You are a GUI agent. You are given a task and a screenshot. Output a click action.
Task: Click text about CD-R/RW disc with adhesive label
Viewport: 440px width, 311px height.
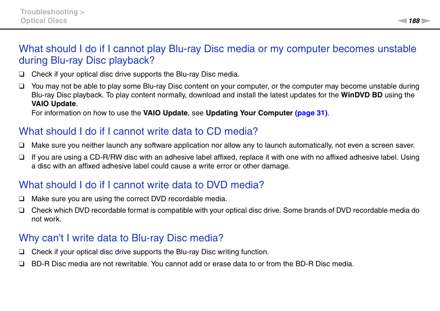[226, 161]
